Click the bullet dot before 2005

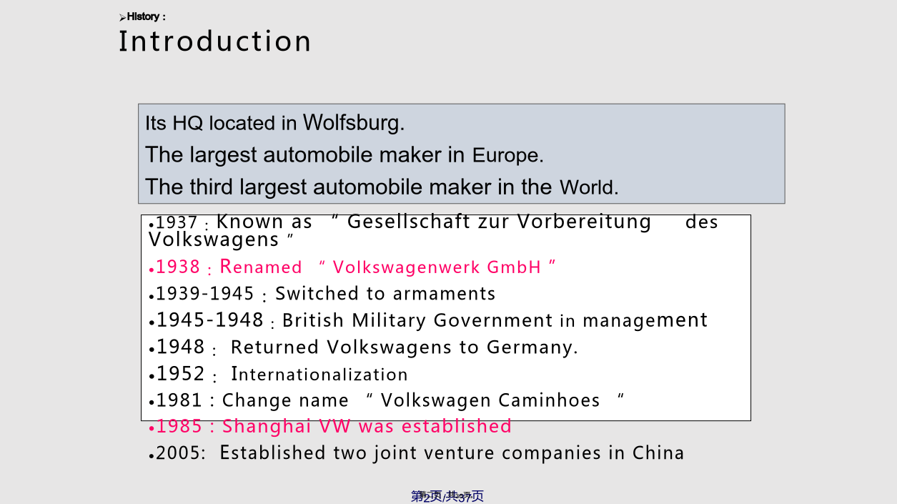152,455
